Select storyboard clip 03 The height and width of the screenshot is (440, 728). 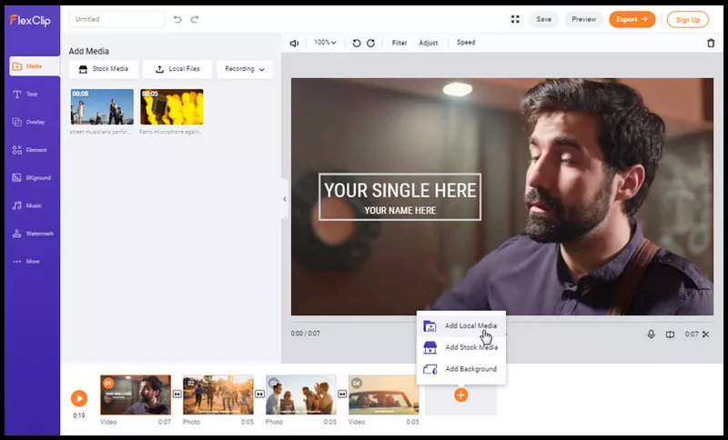[301, 395]
